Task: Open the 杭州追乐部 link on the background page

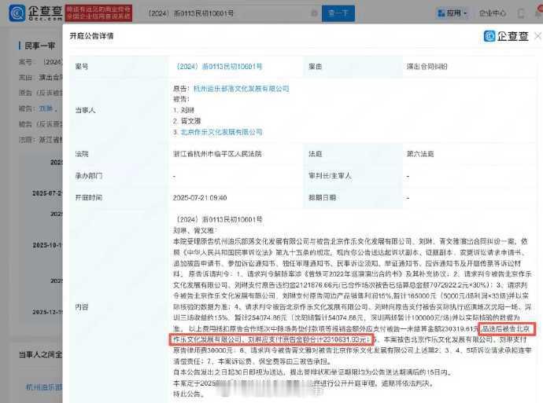Action: (44, 387)
